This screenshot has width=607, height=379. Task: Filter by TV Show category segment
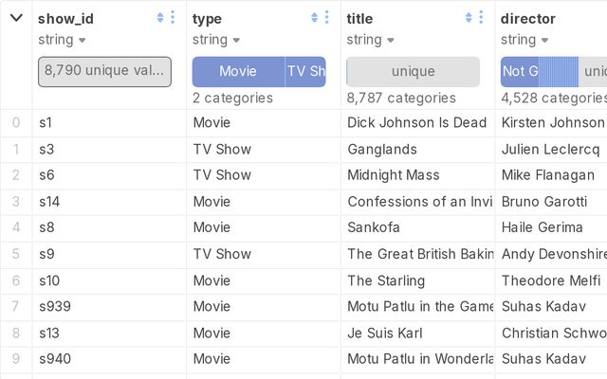coord(305,71)
